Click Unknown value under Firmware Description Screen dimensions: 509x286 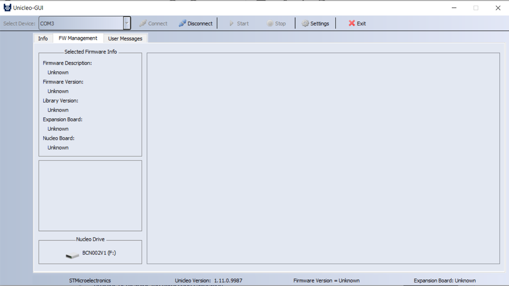click(x=58, y=72)
